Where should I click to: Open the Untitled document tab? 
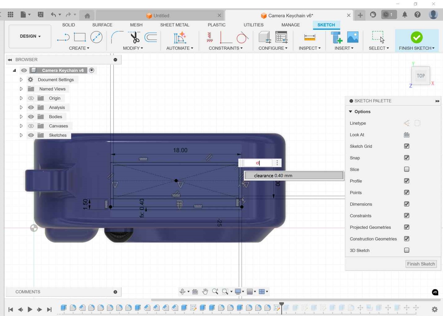click(x=160, y=15)
